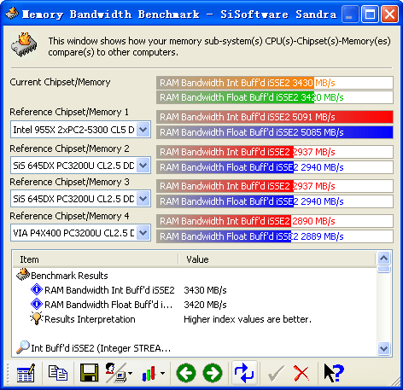This screenshot has height=390, width=403.
Task: Click the Value column header
Action: point(277,259)
